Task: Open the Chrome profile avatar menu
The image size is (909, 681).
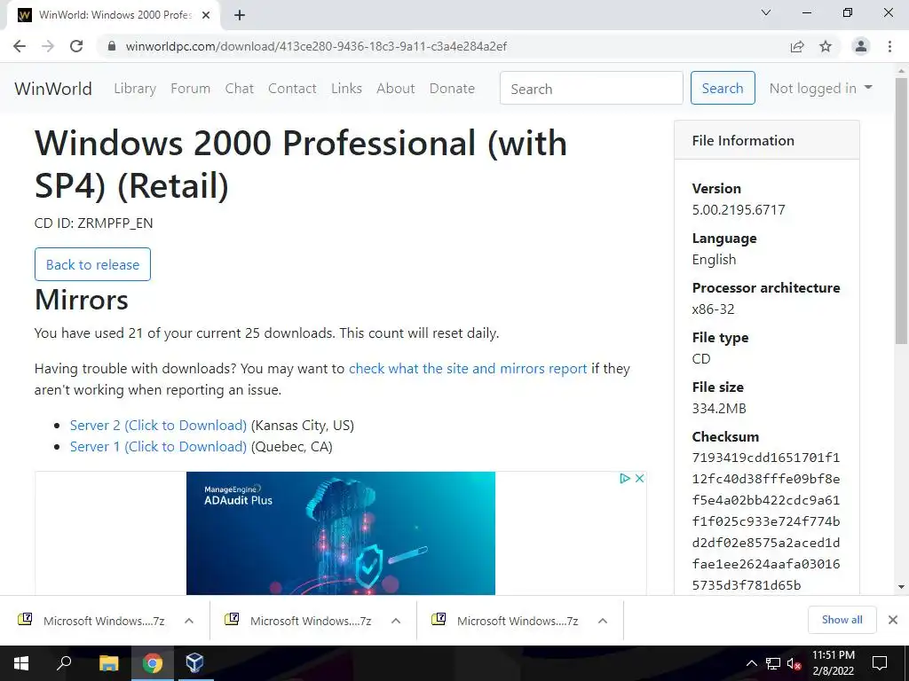Action: point(861,46)
